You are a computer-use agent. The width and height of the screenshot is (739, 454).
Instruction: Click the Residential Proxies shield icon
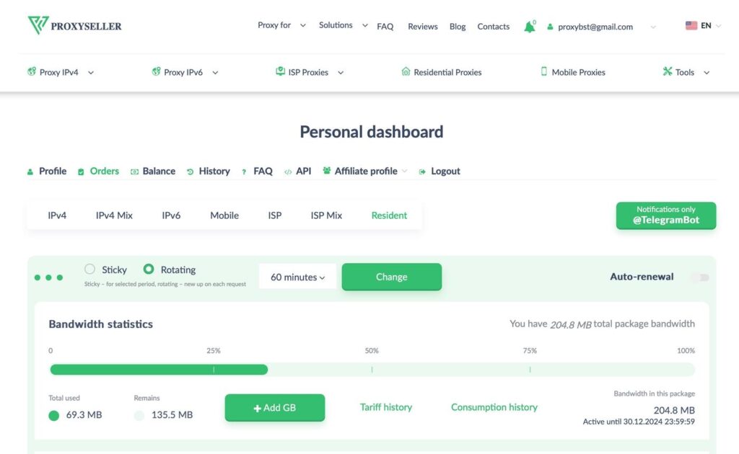[x=406, y=72]
